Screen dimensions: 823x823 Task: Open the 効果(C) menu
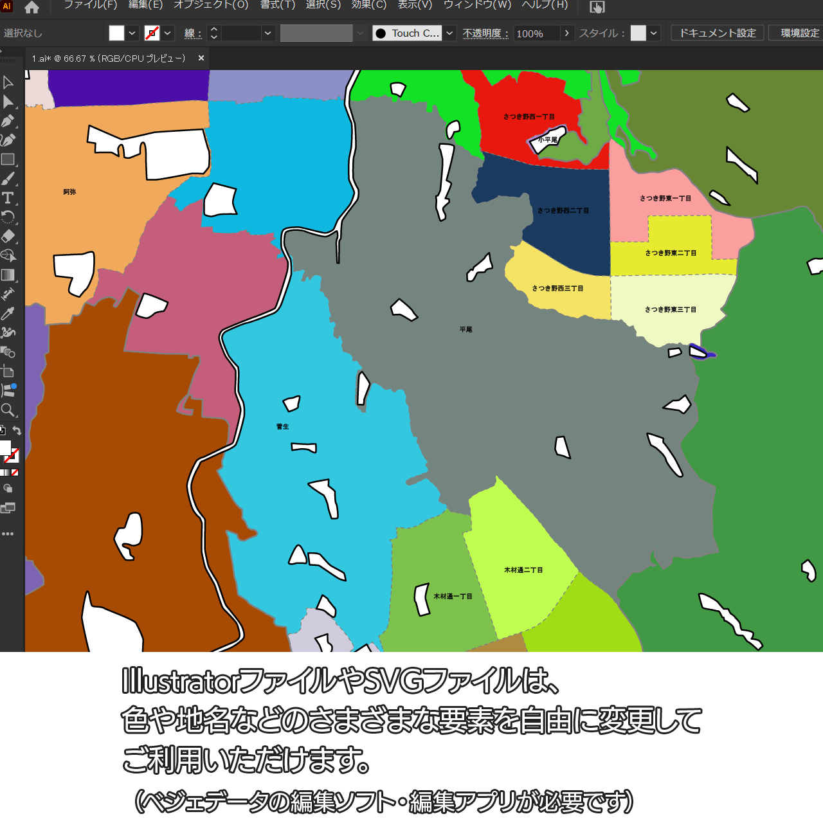click(x=368, y=5)
